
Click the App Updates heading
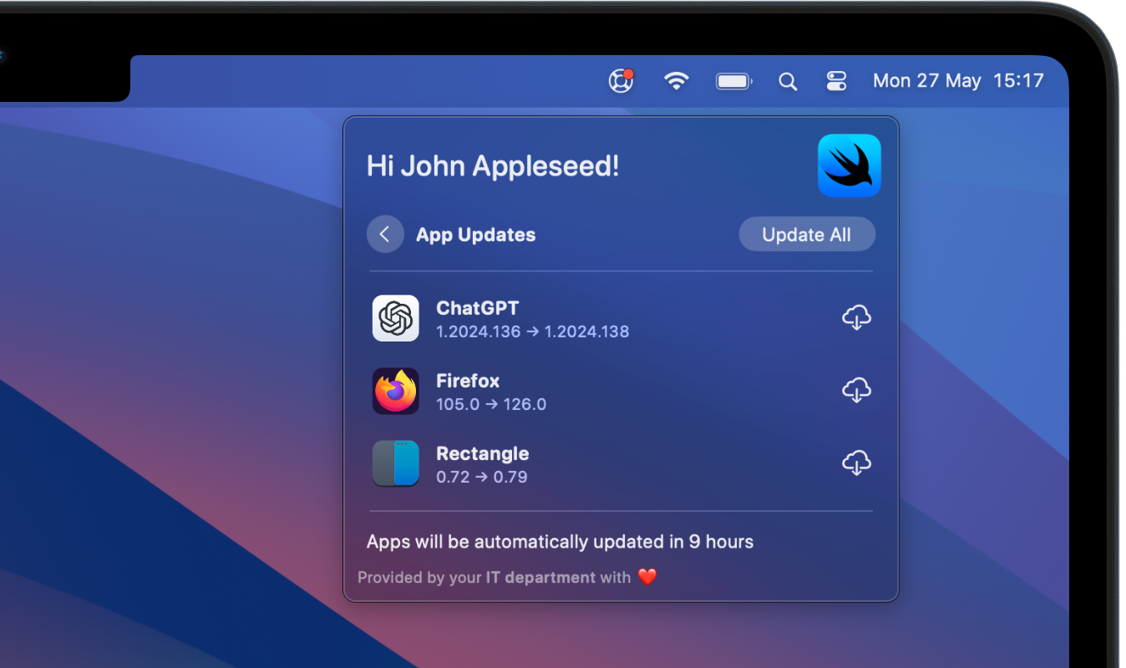[x=476, y=235]
